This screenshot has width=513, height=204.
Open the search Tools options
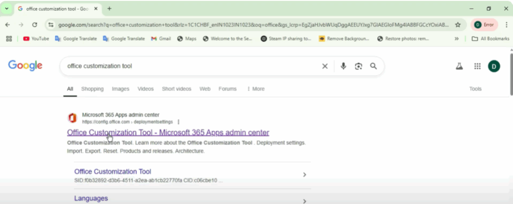point(475,89)
